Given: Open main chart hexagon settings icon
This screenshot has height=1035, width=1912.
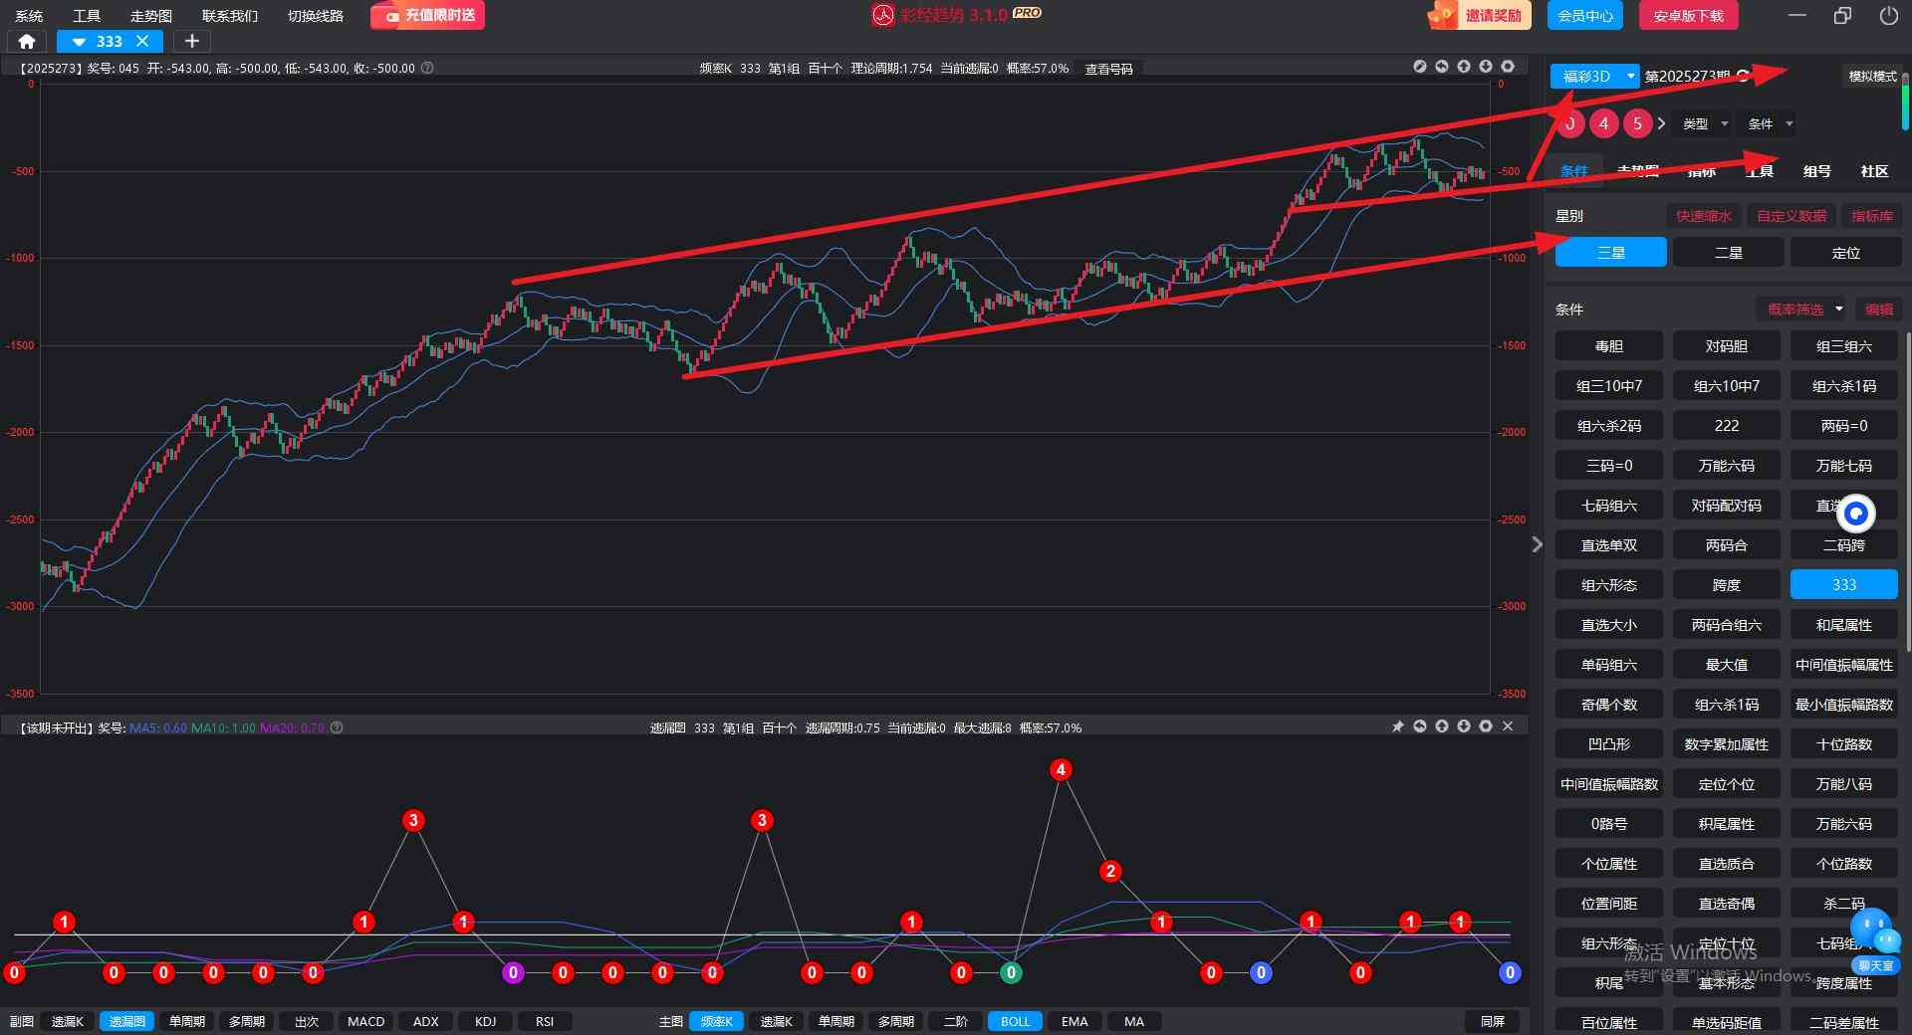Looking at the screenshot, I should [x=1508, y=67].
